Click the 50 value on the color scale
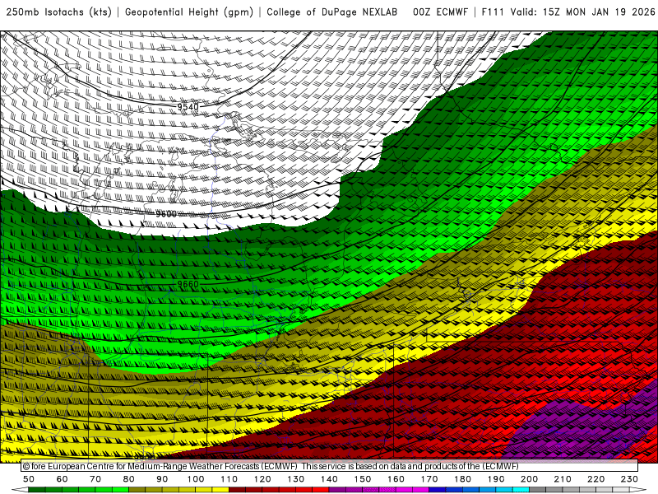 29,479
